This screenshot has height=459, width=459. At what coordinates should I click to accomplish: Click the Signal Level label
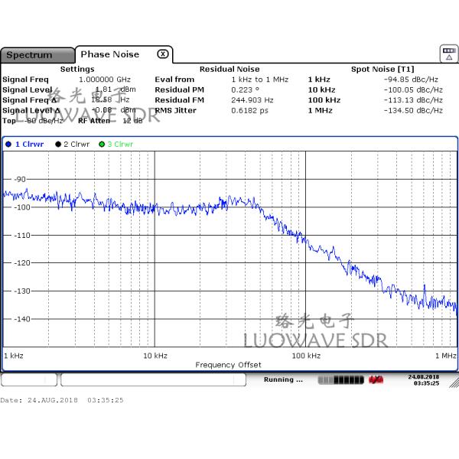click(28, 90)
